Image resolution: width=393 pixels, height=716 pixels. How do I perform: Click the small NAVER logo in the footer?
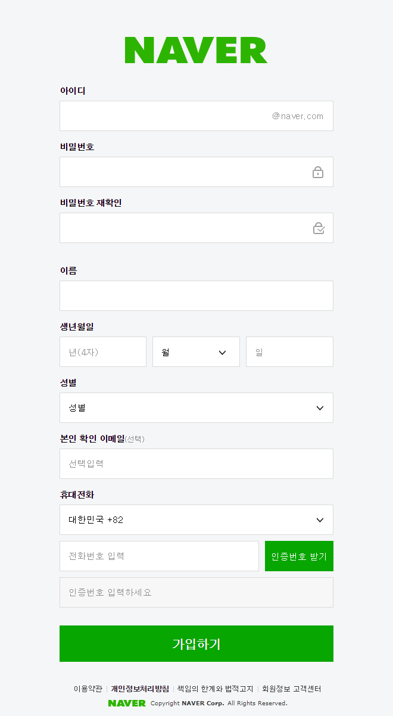coord(127,703)
